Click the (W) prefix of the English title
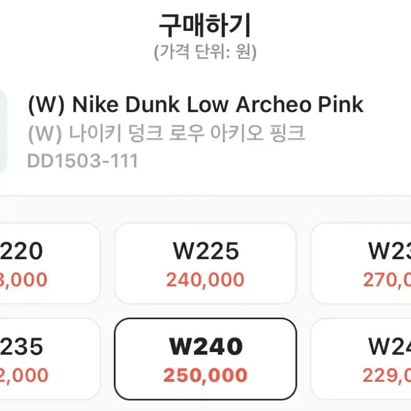The width and height of the screenshot is (411, 411). tap(46, 105)
